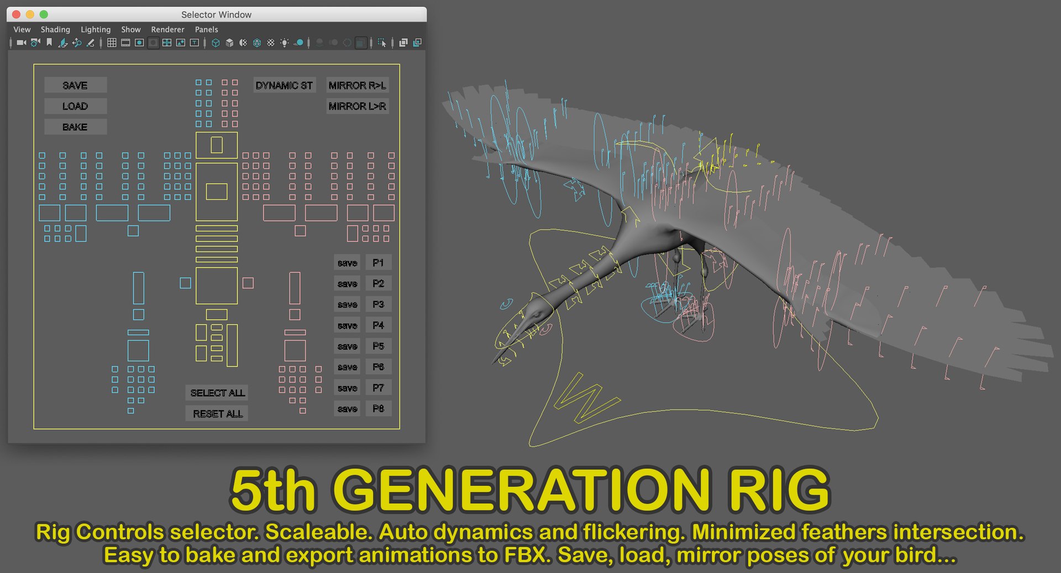Select the tall pink leg rectangle

coord(295,288)
